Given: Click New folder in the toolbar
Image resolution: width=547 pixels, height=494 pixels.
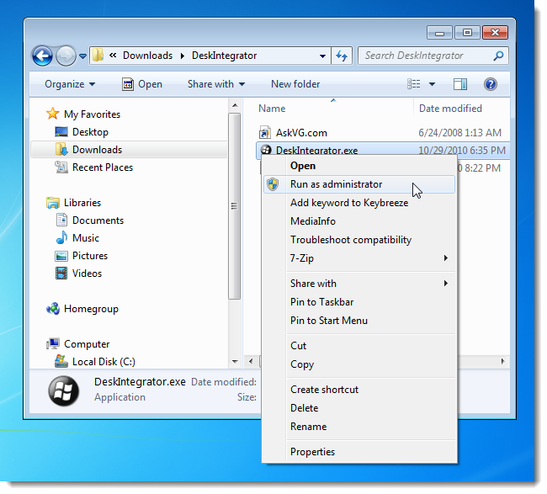Looking at the screenshot, I should click(295, 84).
